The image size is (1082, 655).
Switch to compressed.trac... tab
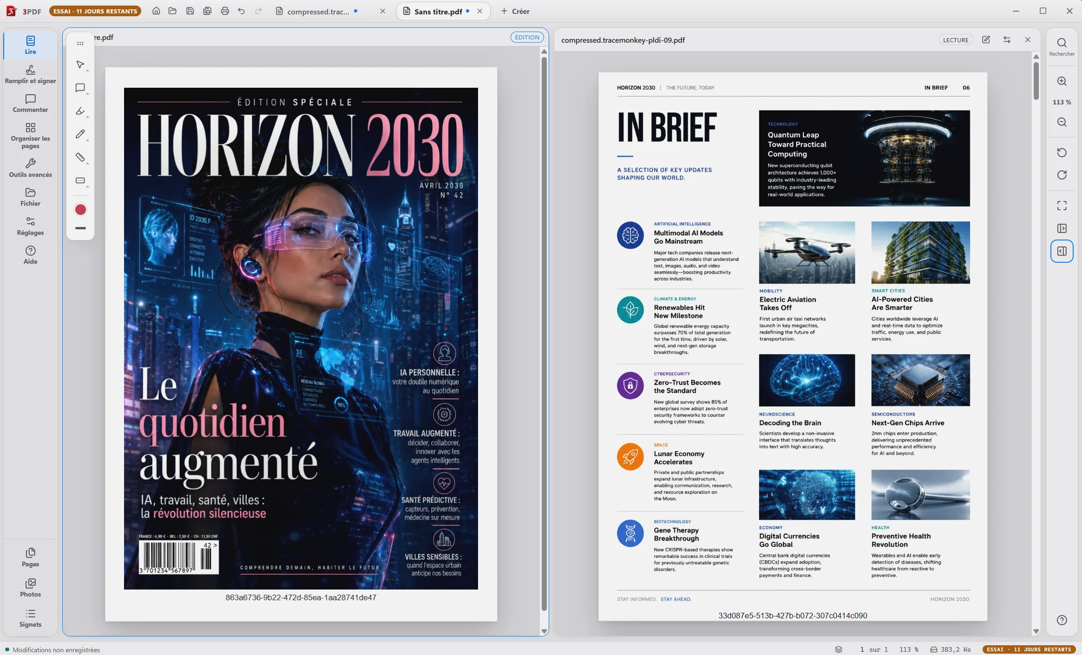[317, 12]
